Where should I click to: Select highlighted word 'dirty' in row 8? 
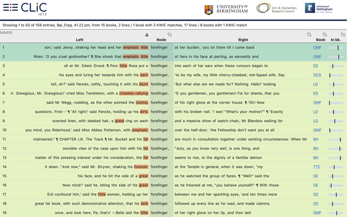coord(144,112)
